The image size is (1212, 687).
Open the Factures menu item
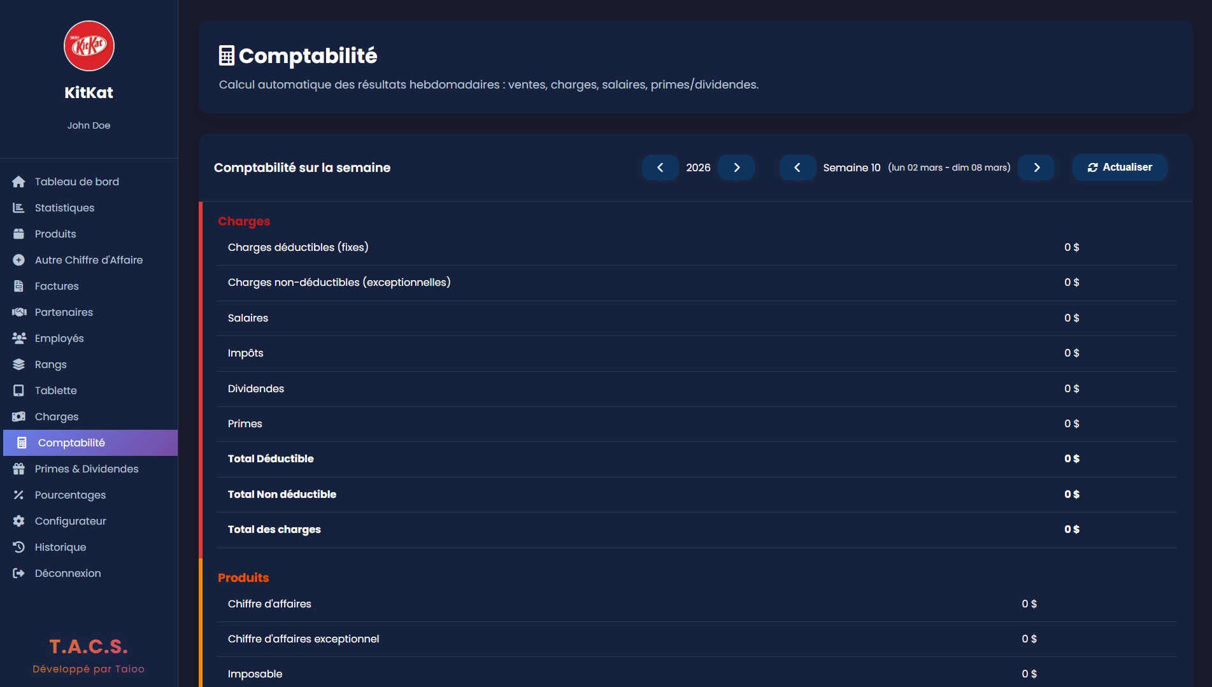tap(57, 287)
